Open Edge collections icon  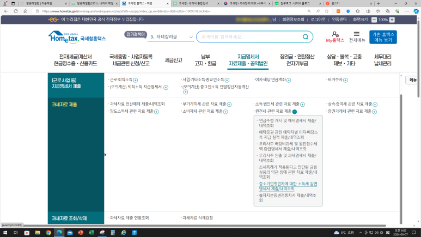(387, 11)
